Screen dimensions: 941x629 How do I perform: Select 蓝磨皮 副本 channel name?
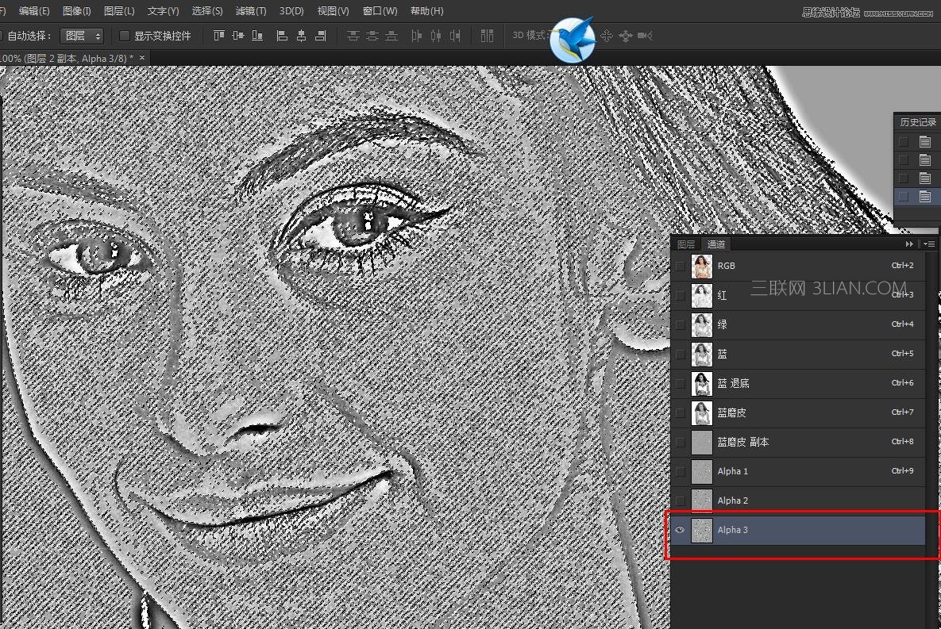[743, 442]
